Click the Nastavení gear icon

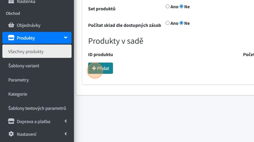[11, 134]
